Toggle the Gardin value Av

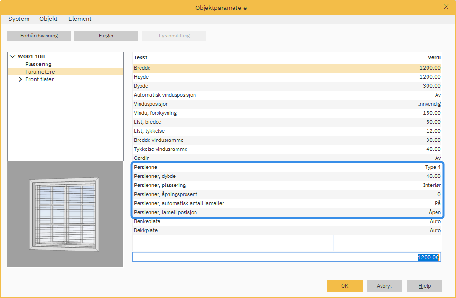point(437,158)
